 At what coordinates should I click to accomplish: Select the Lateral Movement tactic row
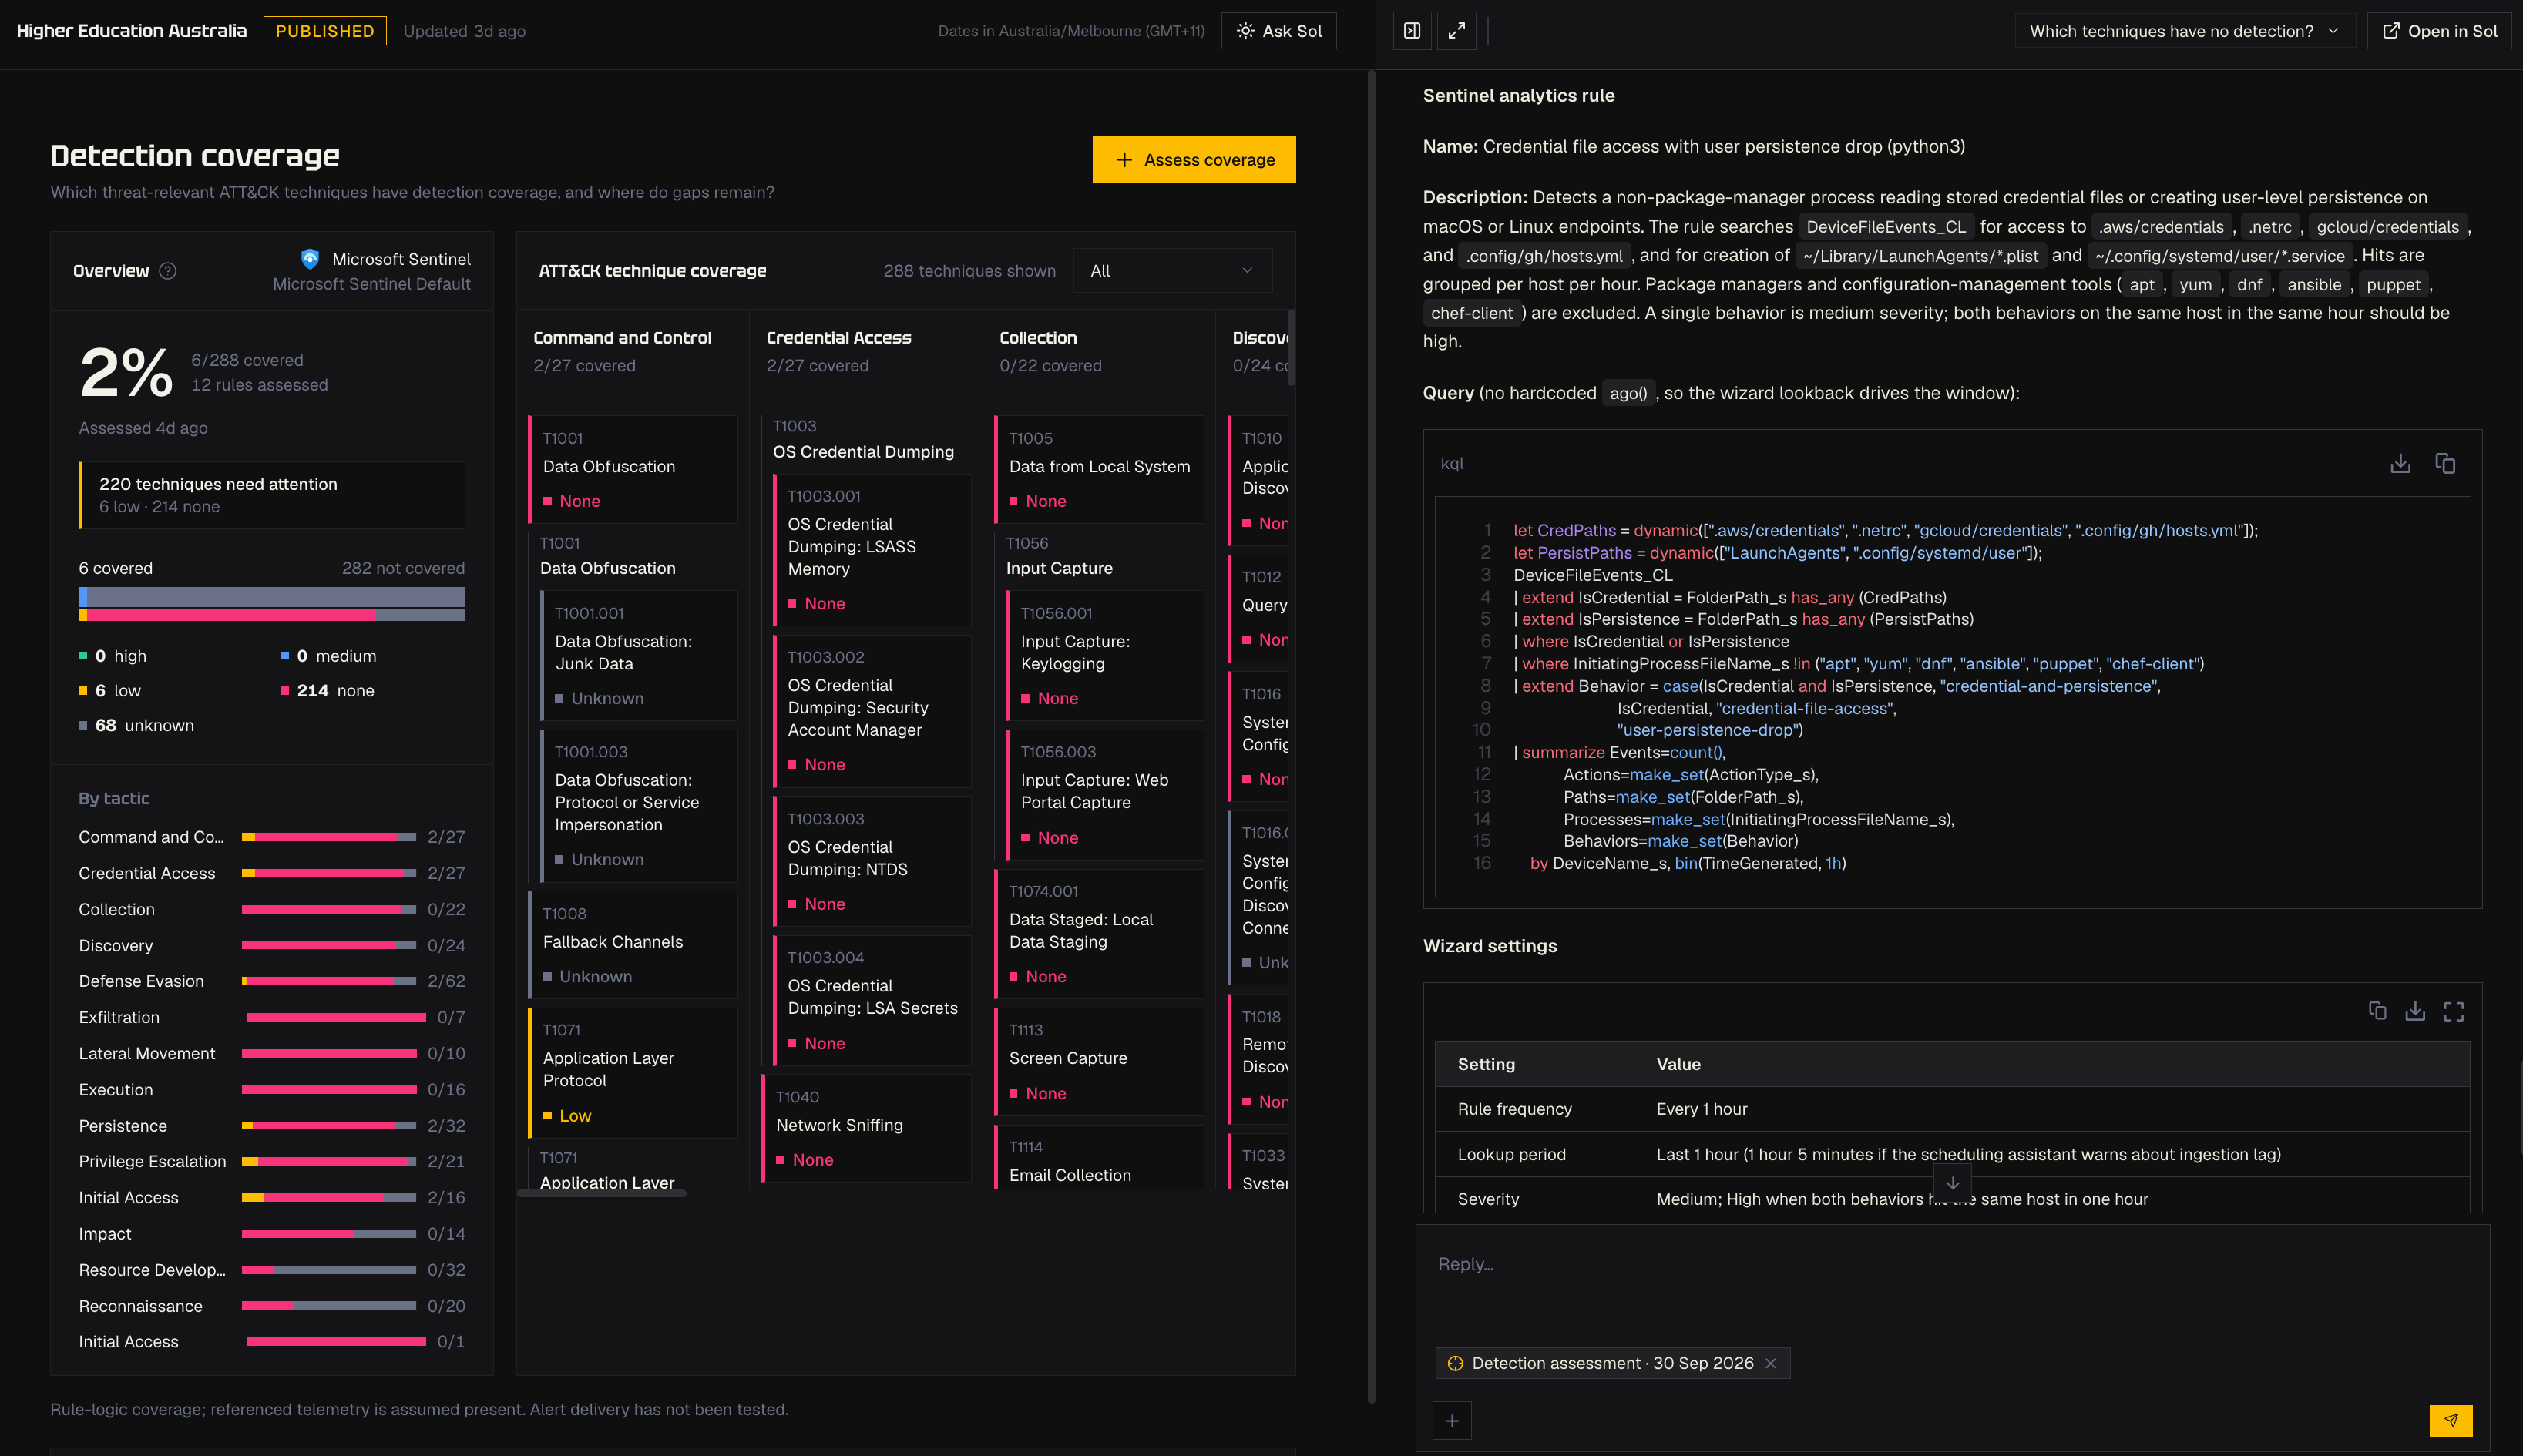pyautogui.click(x=272, y=1053)
